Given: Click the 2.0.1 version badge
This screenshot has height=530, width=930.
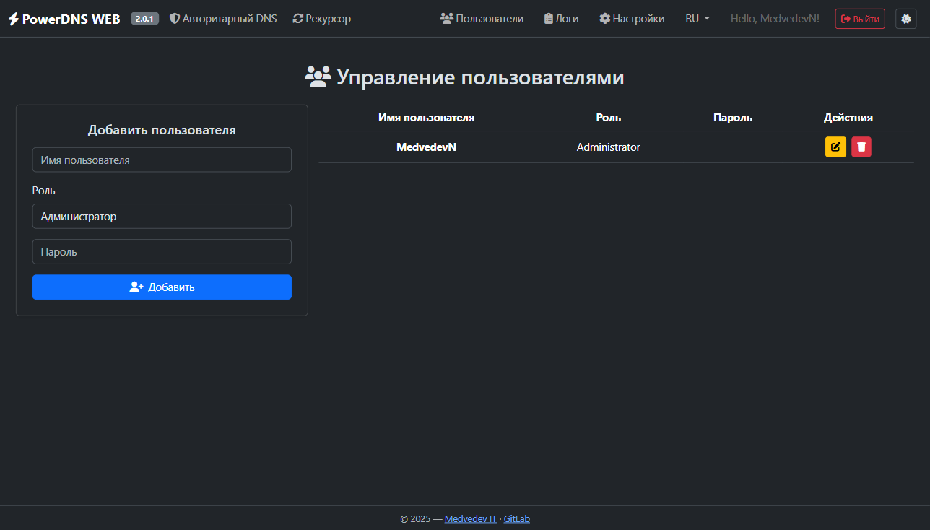Looking at the screenshot, I should pos(144,19).
